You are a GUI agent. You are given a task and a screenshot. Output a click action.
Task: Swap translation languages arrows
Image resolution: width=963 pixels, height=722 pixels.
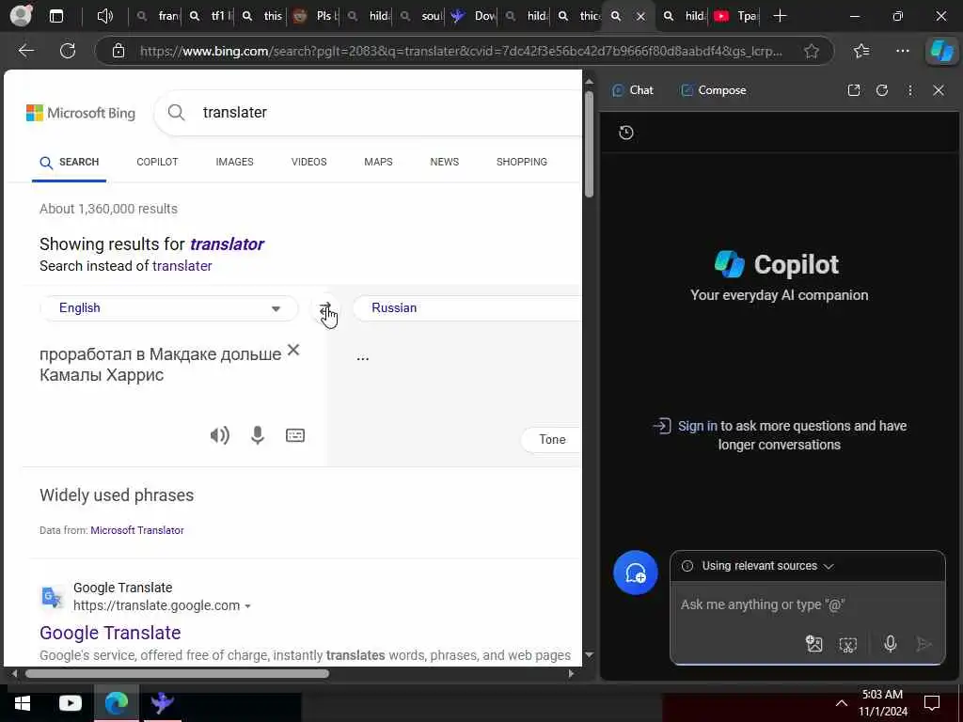[325, 308]
